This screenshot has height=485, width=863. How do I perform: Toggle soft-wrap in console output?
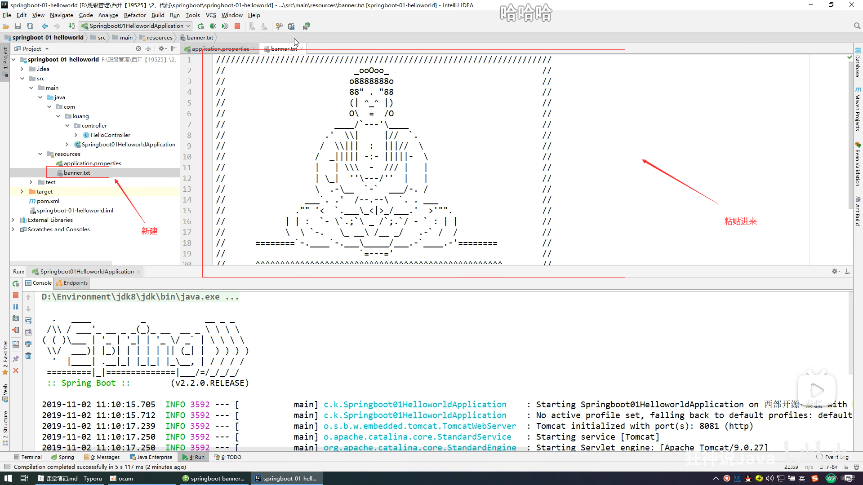(x=28, y=321)
